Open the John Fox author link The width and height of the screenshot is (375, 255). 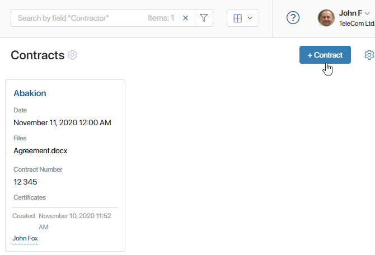click(x=25, y=238)
